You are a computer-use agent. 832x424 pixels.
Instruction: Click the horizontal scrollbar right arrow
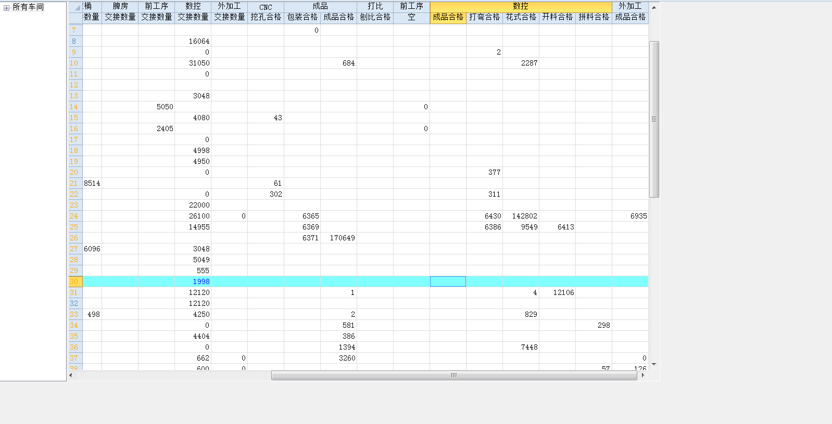point(643,375)
